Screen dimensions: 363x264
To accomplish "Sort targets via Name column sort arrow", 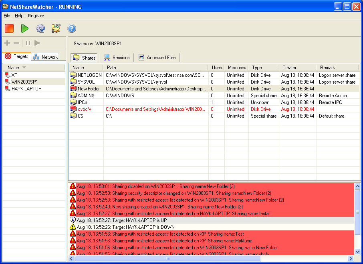I will click(x=24, y=68).
